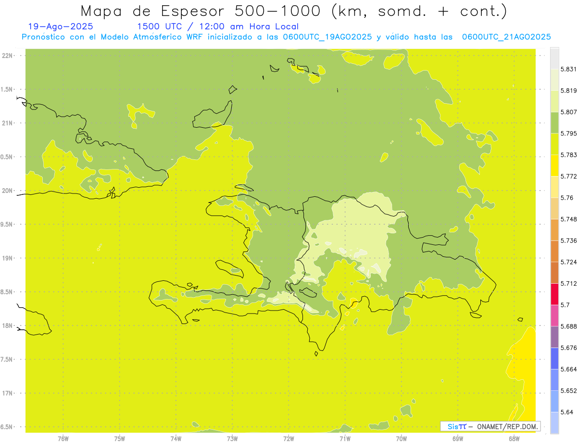Click the 5.831 colorbar value
The image size is (577, 445).
tap(569, 69)
